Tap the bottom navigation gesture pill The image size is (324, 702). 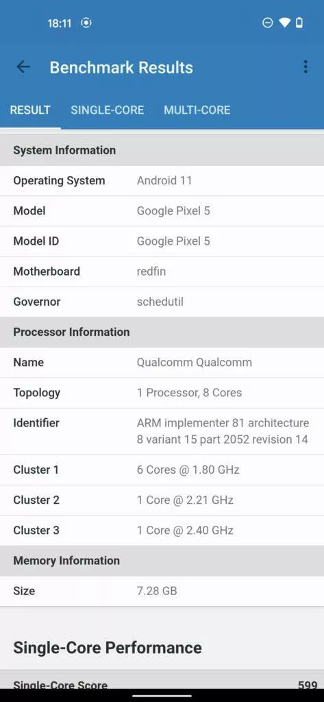pos(162,697)
